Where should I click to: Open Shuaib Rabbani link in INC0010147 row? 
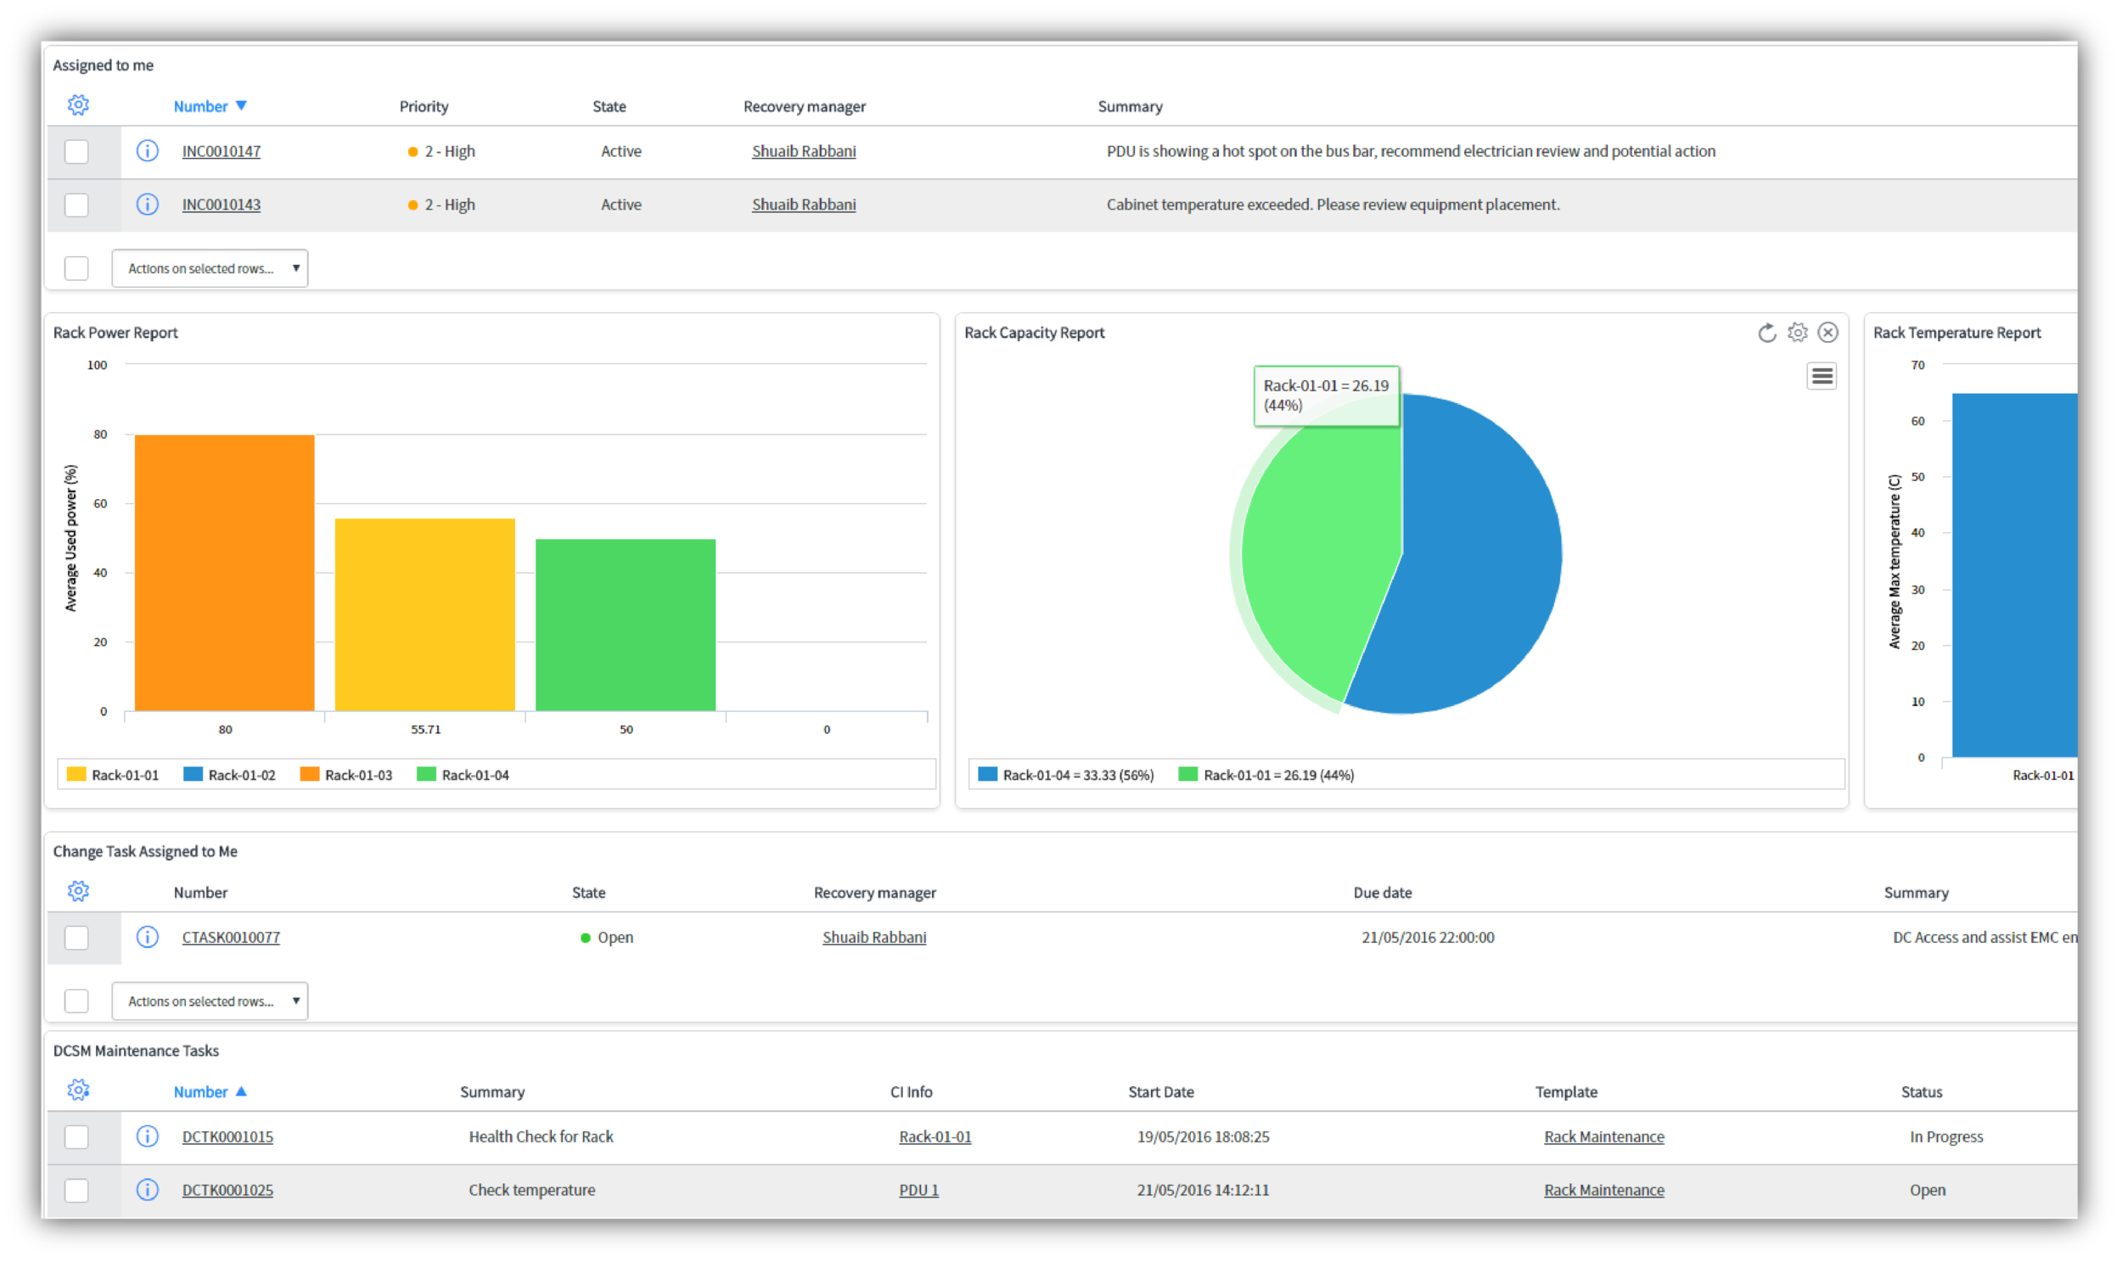pyautogui.click(x=804, y=151)
